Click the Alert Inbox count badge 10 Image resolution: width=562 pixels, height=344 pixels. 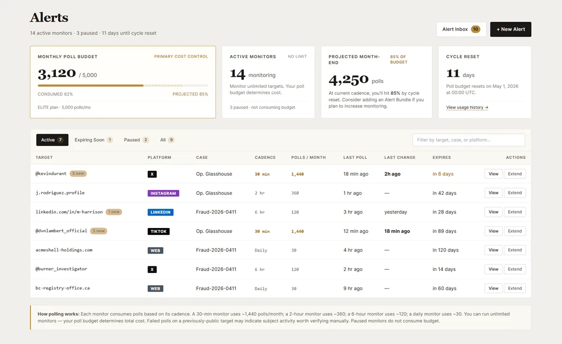[475, 29]
